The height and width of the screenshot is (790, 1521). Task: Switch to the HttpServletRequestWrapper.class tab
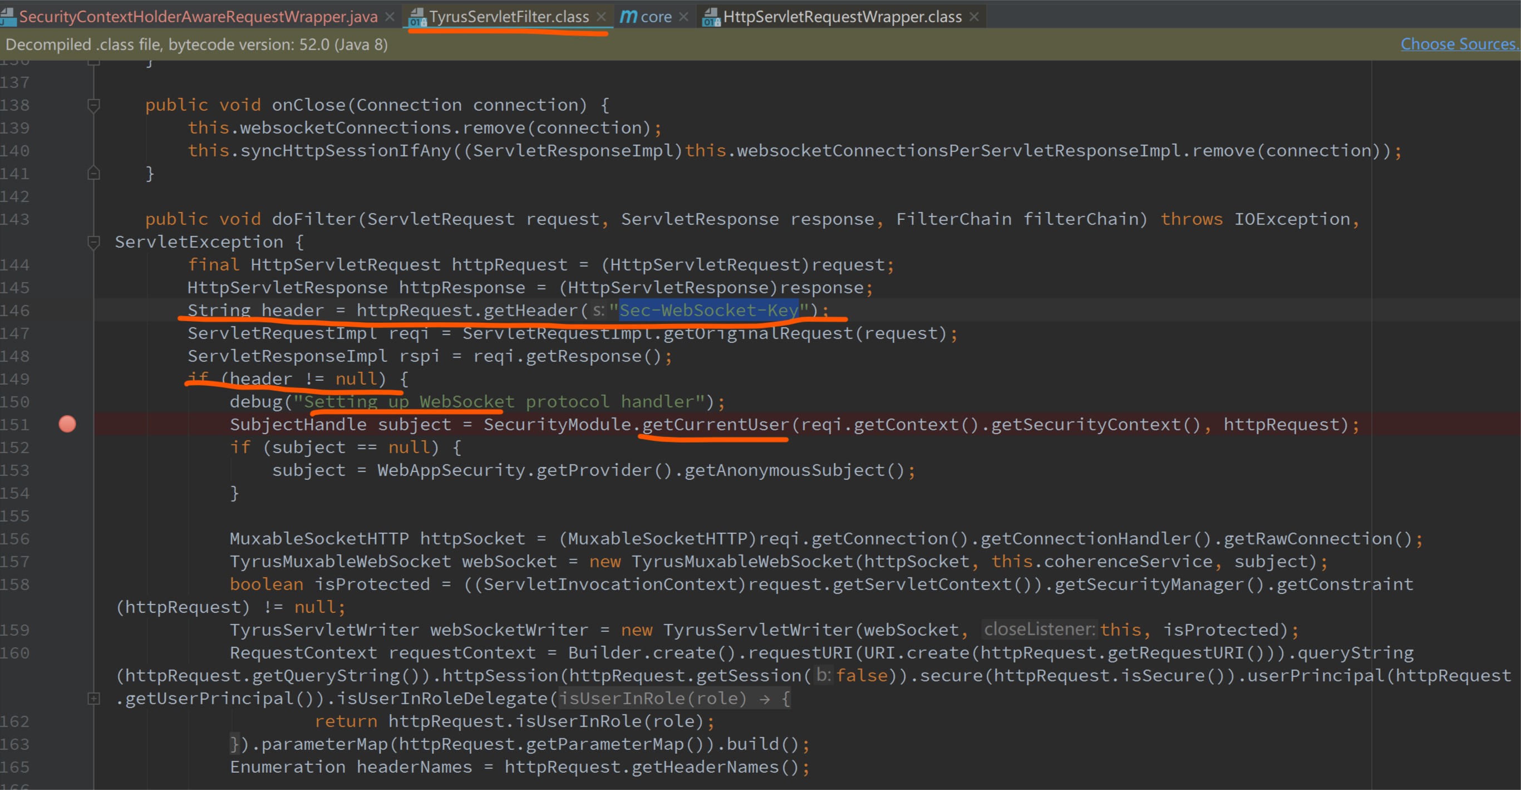[842, 17]
